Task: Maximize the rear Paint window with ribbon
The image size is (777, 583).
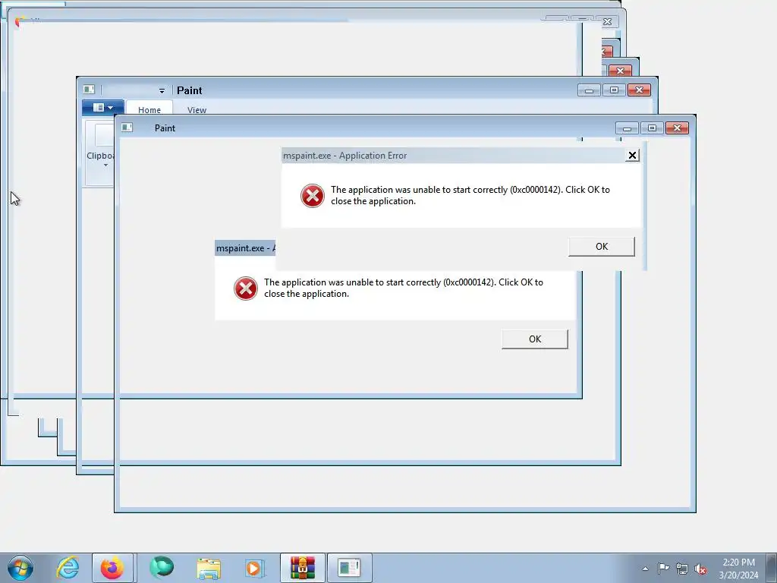Action: (x=614, y=90)
